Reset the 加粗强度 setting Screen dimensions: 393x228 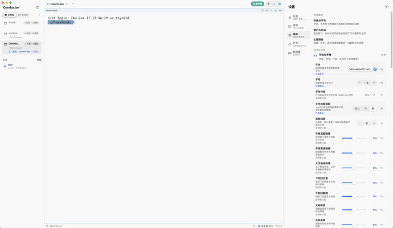pos(382,123)
